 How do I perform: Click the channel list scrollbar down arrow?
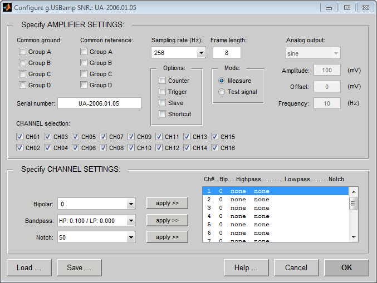(354, 237)
